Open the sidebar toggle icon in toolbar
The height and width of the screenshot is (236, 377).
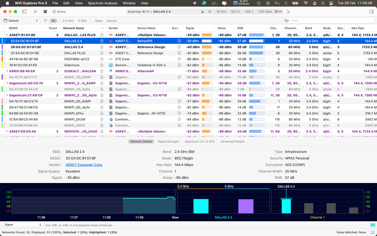(x=24, y=11)
